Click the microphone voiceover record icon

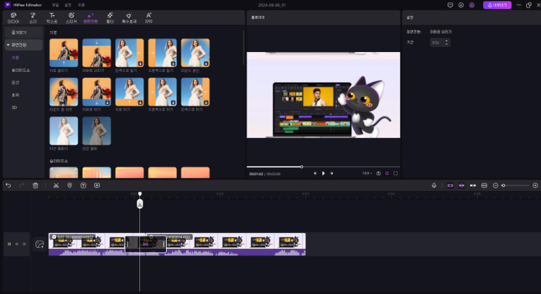434,185
